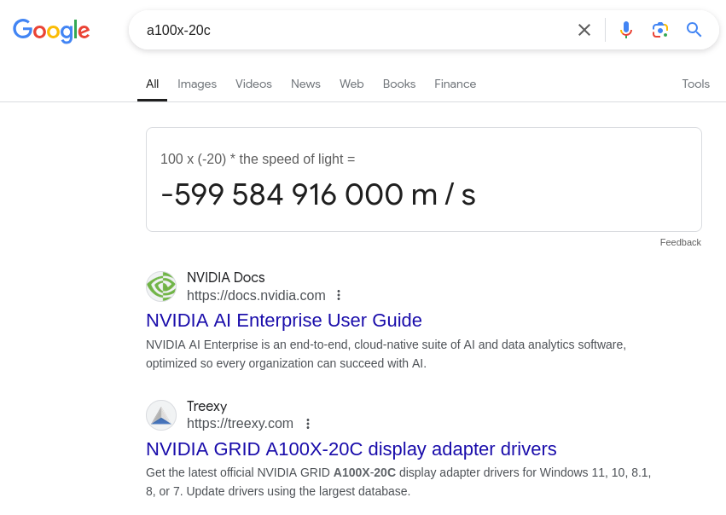Screen dimensions: 726x515
Task: Switch to the News tab
Action: [x=305, y=84]
